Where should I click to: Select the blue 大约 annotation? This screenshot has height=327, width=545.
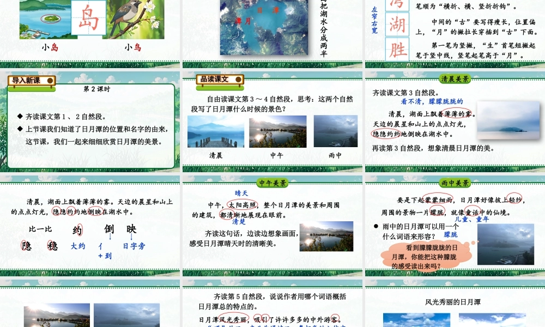click(78, 246)
